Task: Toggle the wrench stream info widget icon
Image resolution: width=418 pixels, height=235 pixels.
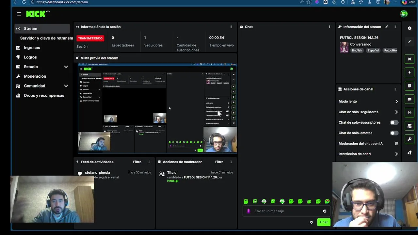Action: pyautogui.click(x=410, y=139)
